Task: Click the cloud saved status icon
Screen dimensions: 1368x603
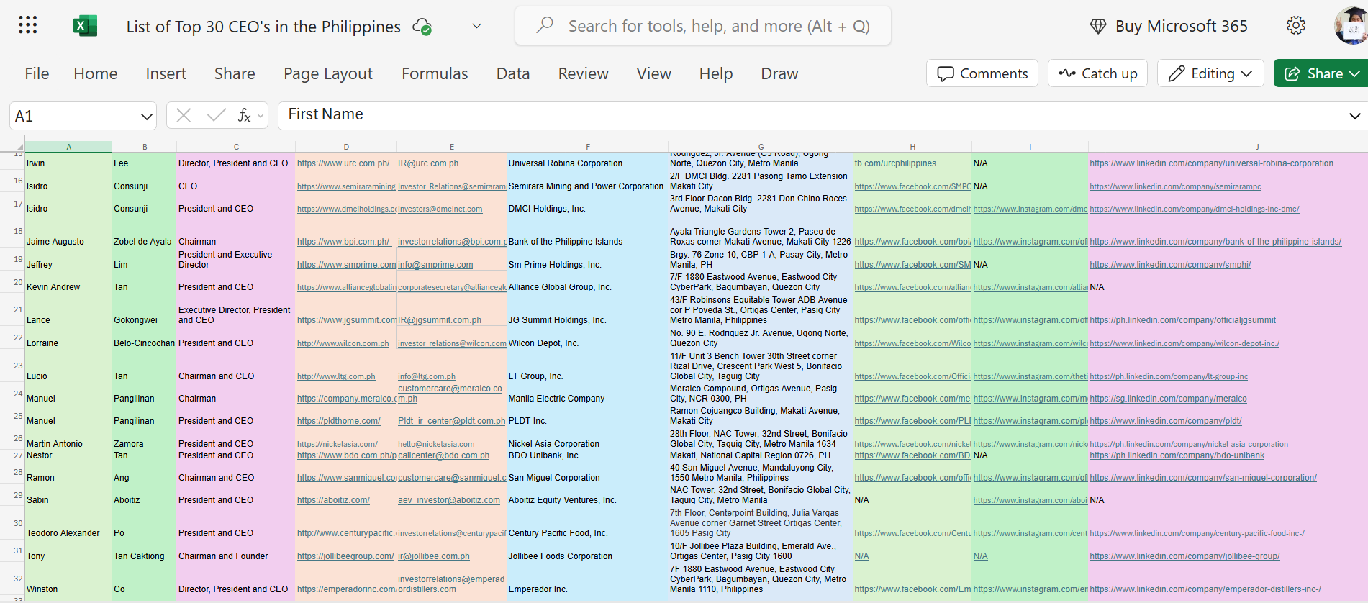Action: click(422, 27)
